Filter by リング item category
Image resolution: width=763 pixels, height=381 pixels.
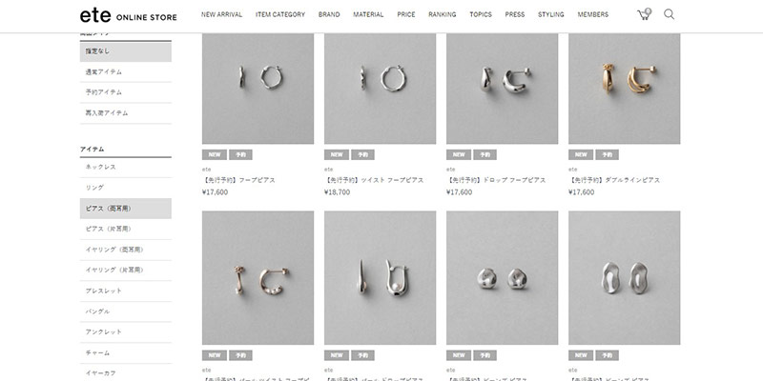pos(126,188)
